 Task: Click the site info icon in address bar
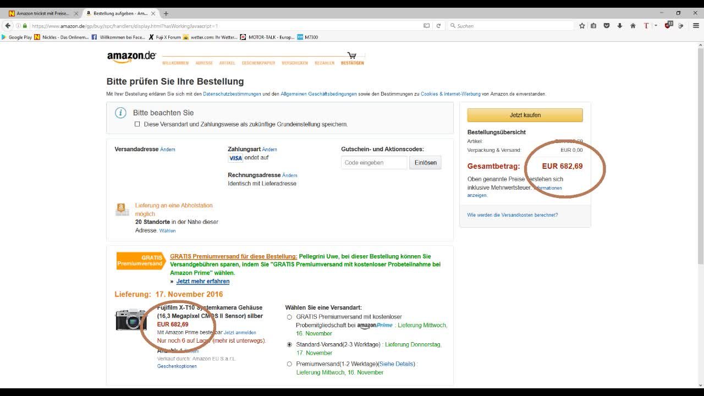(x=18, y=26)
